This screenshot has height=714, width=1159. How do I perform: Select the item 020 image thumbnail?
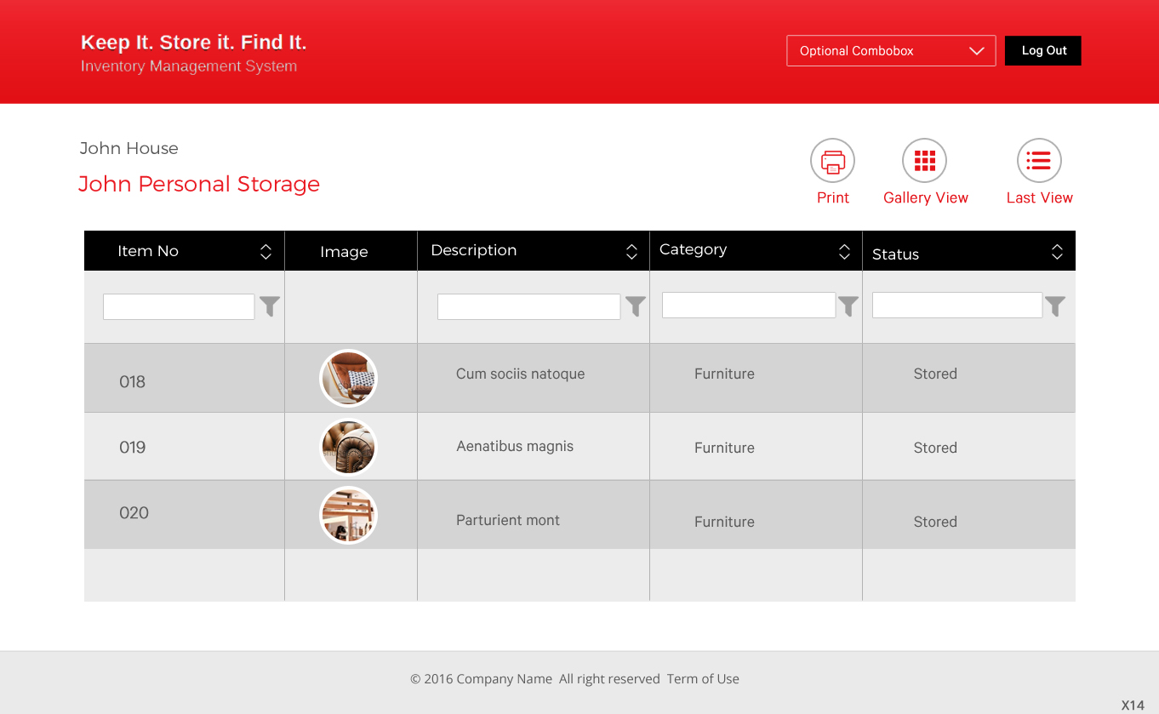coord(348,515)
